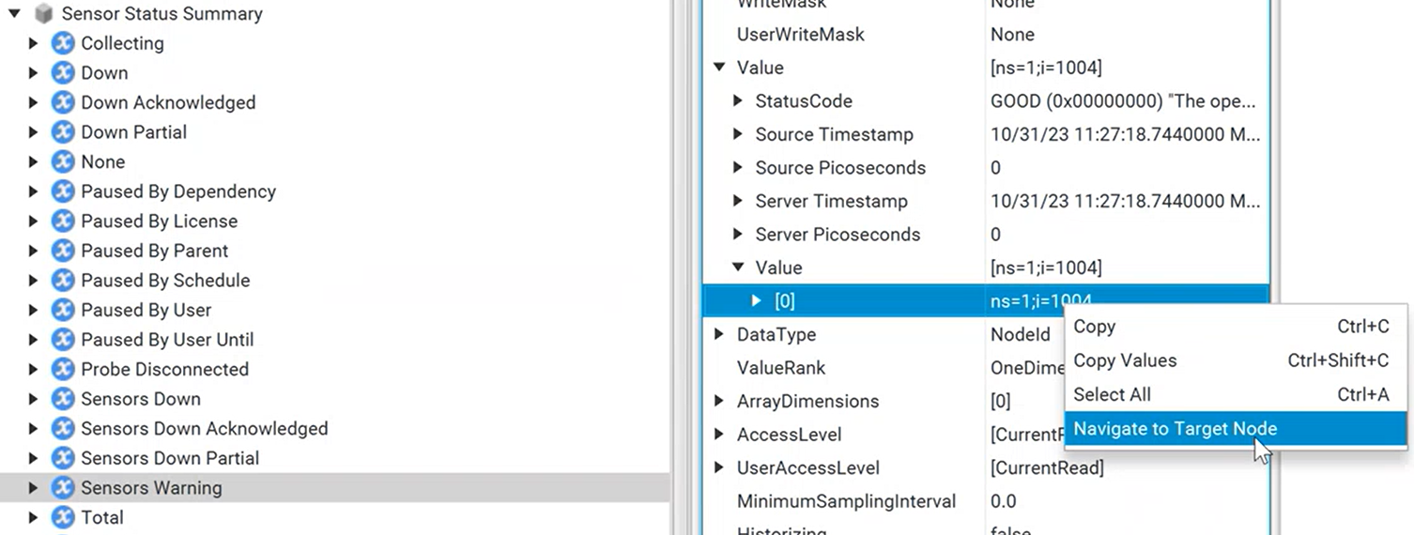Screen dimensions: 1414x535
Task: Expand the AccessLevel attribute row
Action: tap(719, 435)
